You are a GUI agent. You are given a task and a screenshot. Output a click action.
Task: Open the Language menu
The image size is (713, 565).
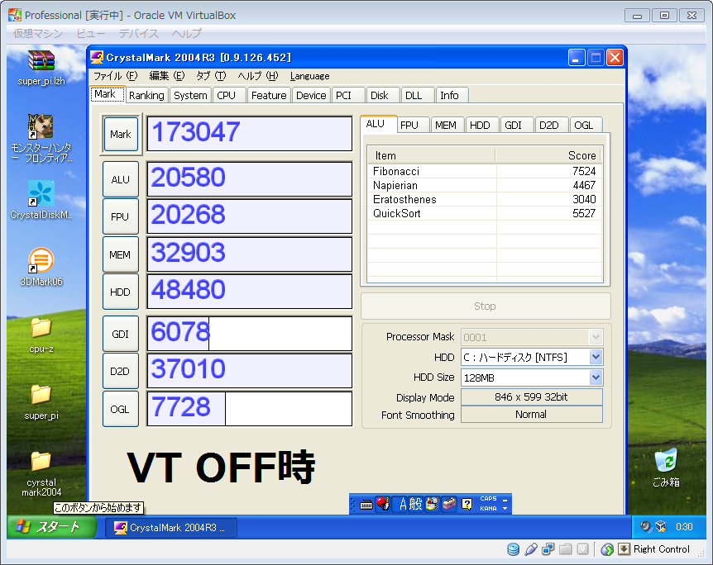tap(309, 76)
